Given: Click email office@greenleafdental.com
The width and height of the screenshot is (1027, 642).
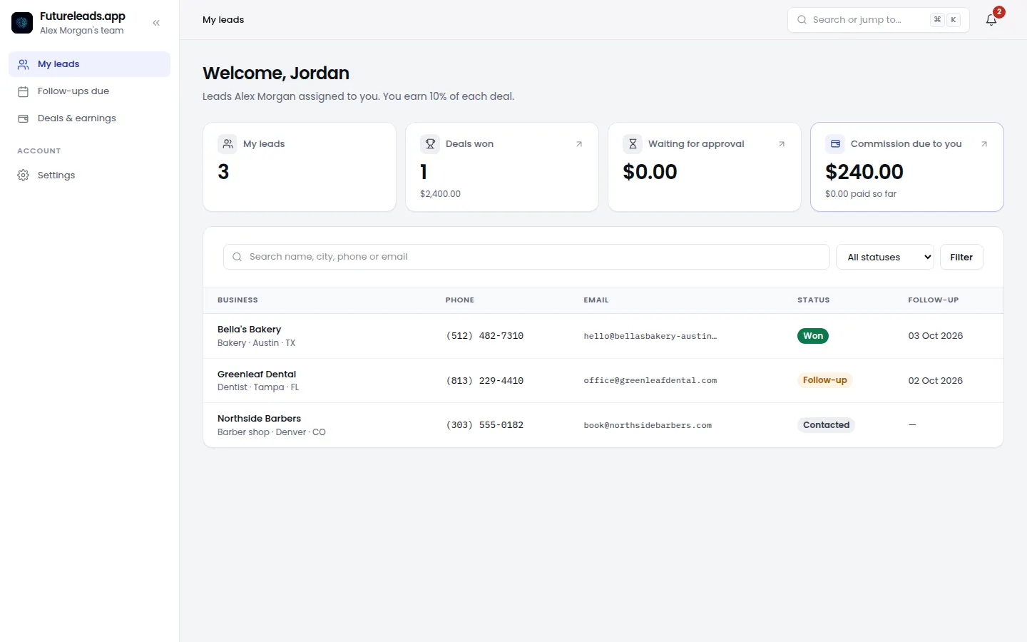Looking at the screenshot, I should 650,381.
